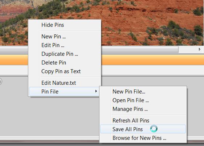Choose New Pin ... option
Image resolution: width=204 pixels, height=146 pixels.
point(65,37)
